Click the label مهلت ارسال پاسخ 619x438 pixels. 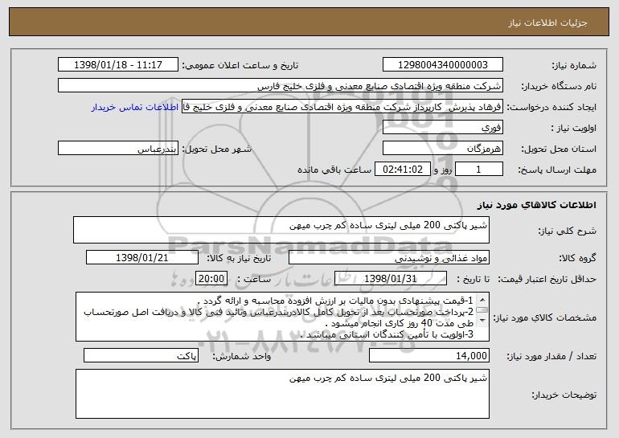tap(557, 170)
